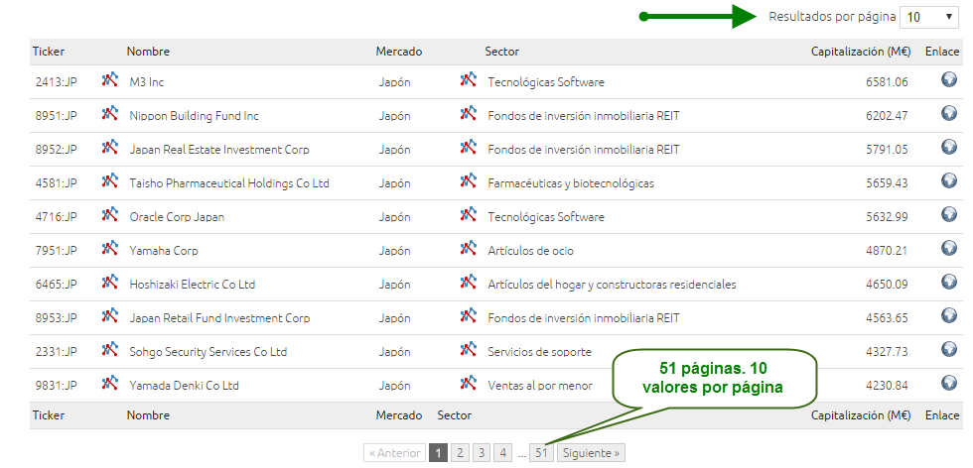
Task: Click Taisho Pharmaceutical Holdings Co Ltd name
Action: (x=229, y=183)
